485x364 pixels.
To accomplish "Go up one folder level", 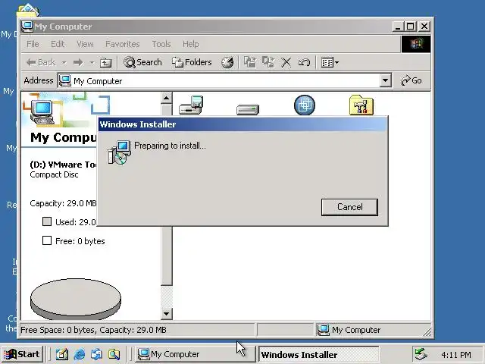I will tap(106, 63).
